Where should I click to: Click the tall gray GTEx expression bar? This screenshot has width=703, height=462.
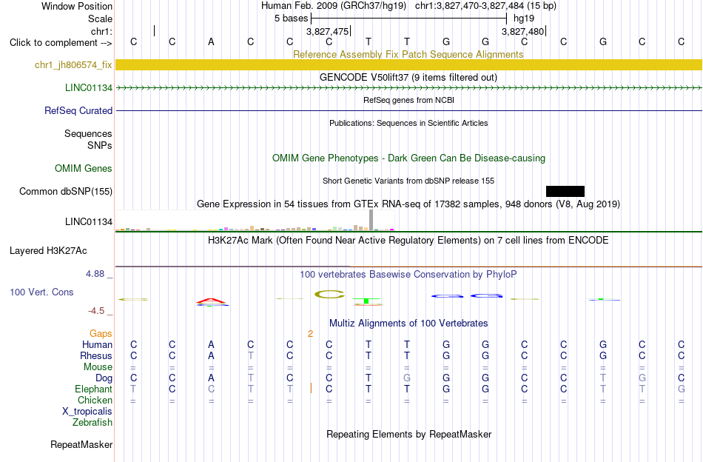[x=371, y=220]
